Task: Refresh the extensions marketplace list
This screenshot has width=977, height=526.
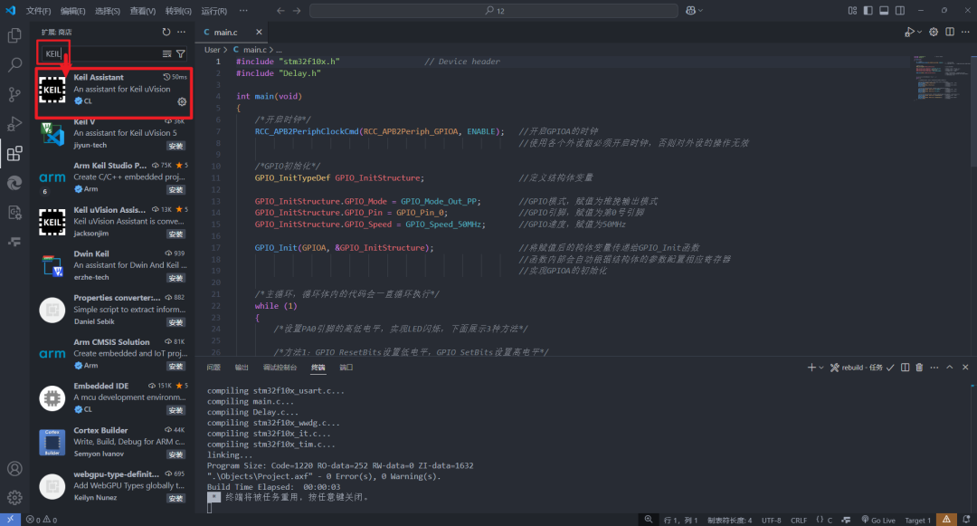Action: 166,32
